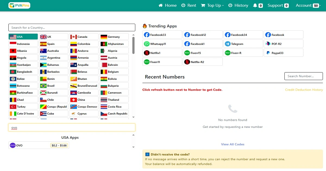
Task: Choose Cote D'Ivoire in the country list
Action: [x=23, y=113]
